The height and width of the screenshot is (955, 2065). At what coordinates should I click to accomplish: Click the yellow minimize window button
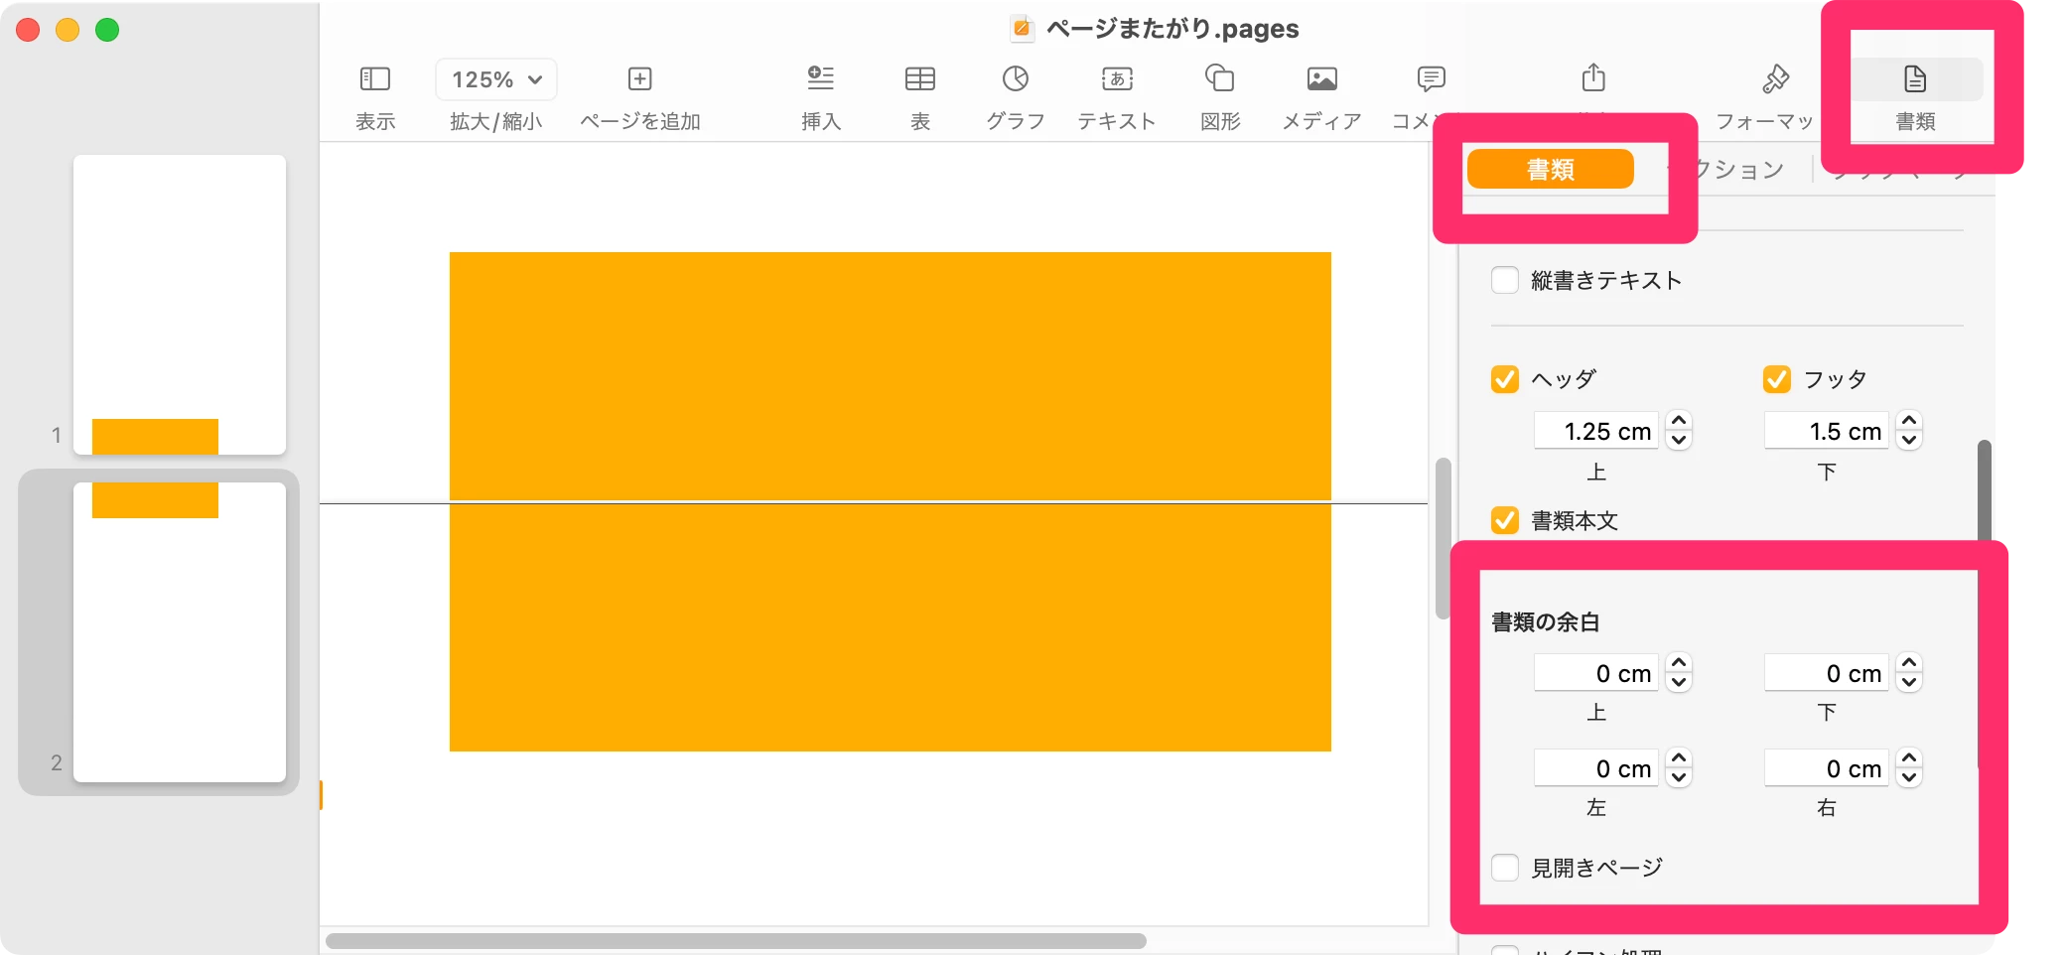click(x=68, y=30)
